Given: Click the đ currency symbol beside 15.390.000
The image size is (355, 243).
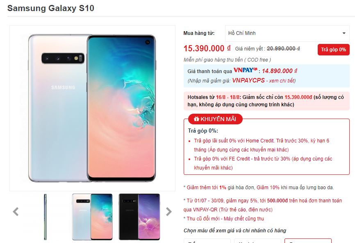Looking at the screenshot, I should pyautogui.click(x=229, y=48).
